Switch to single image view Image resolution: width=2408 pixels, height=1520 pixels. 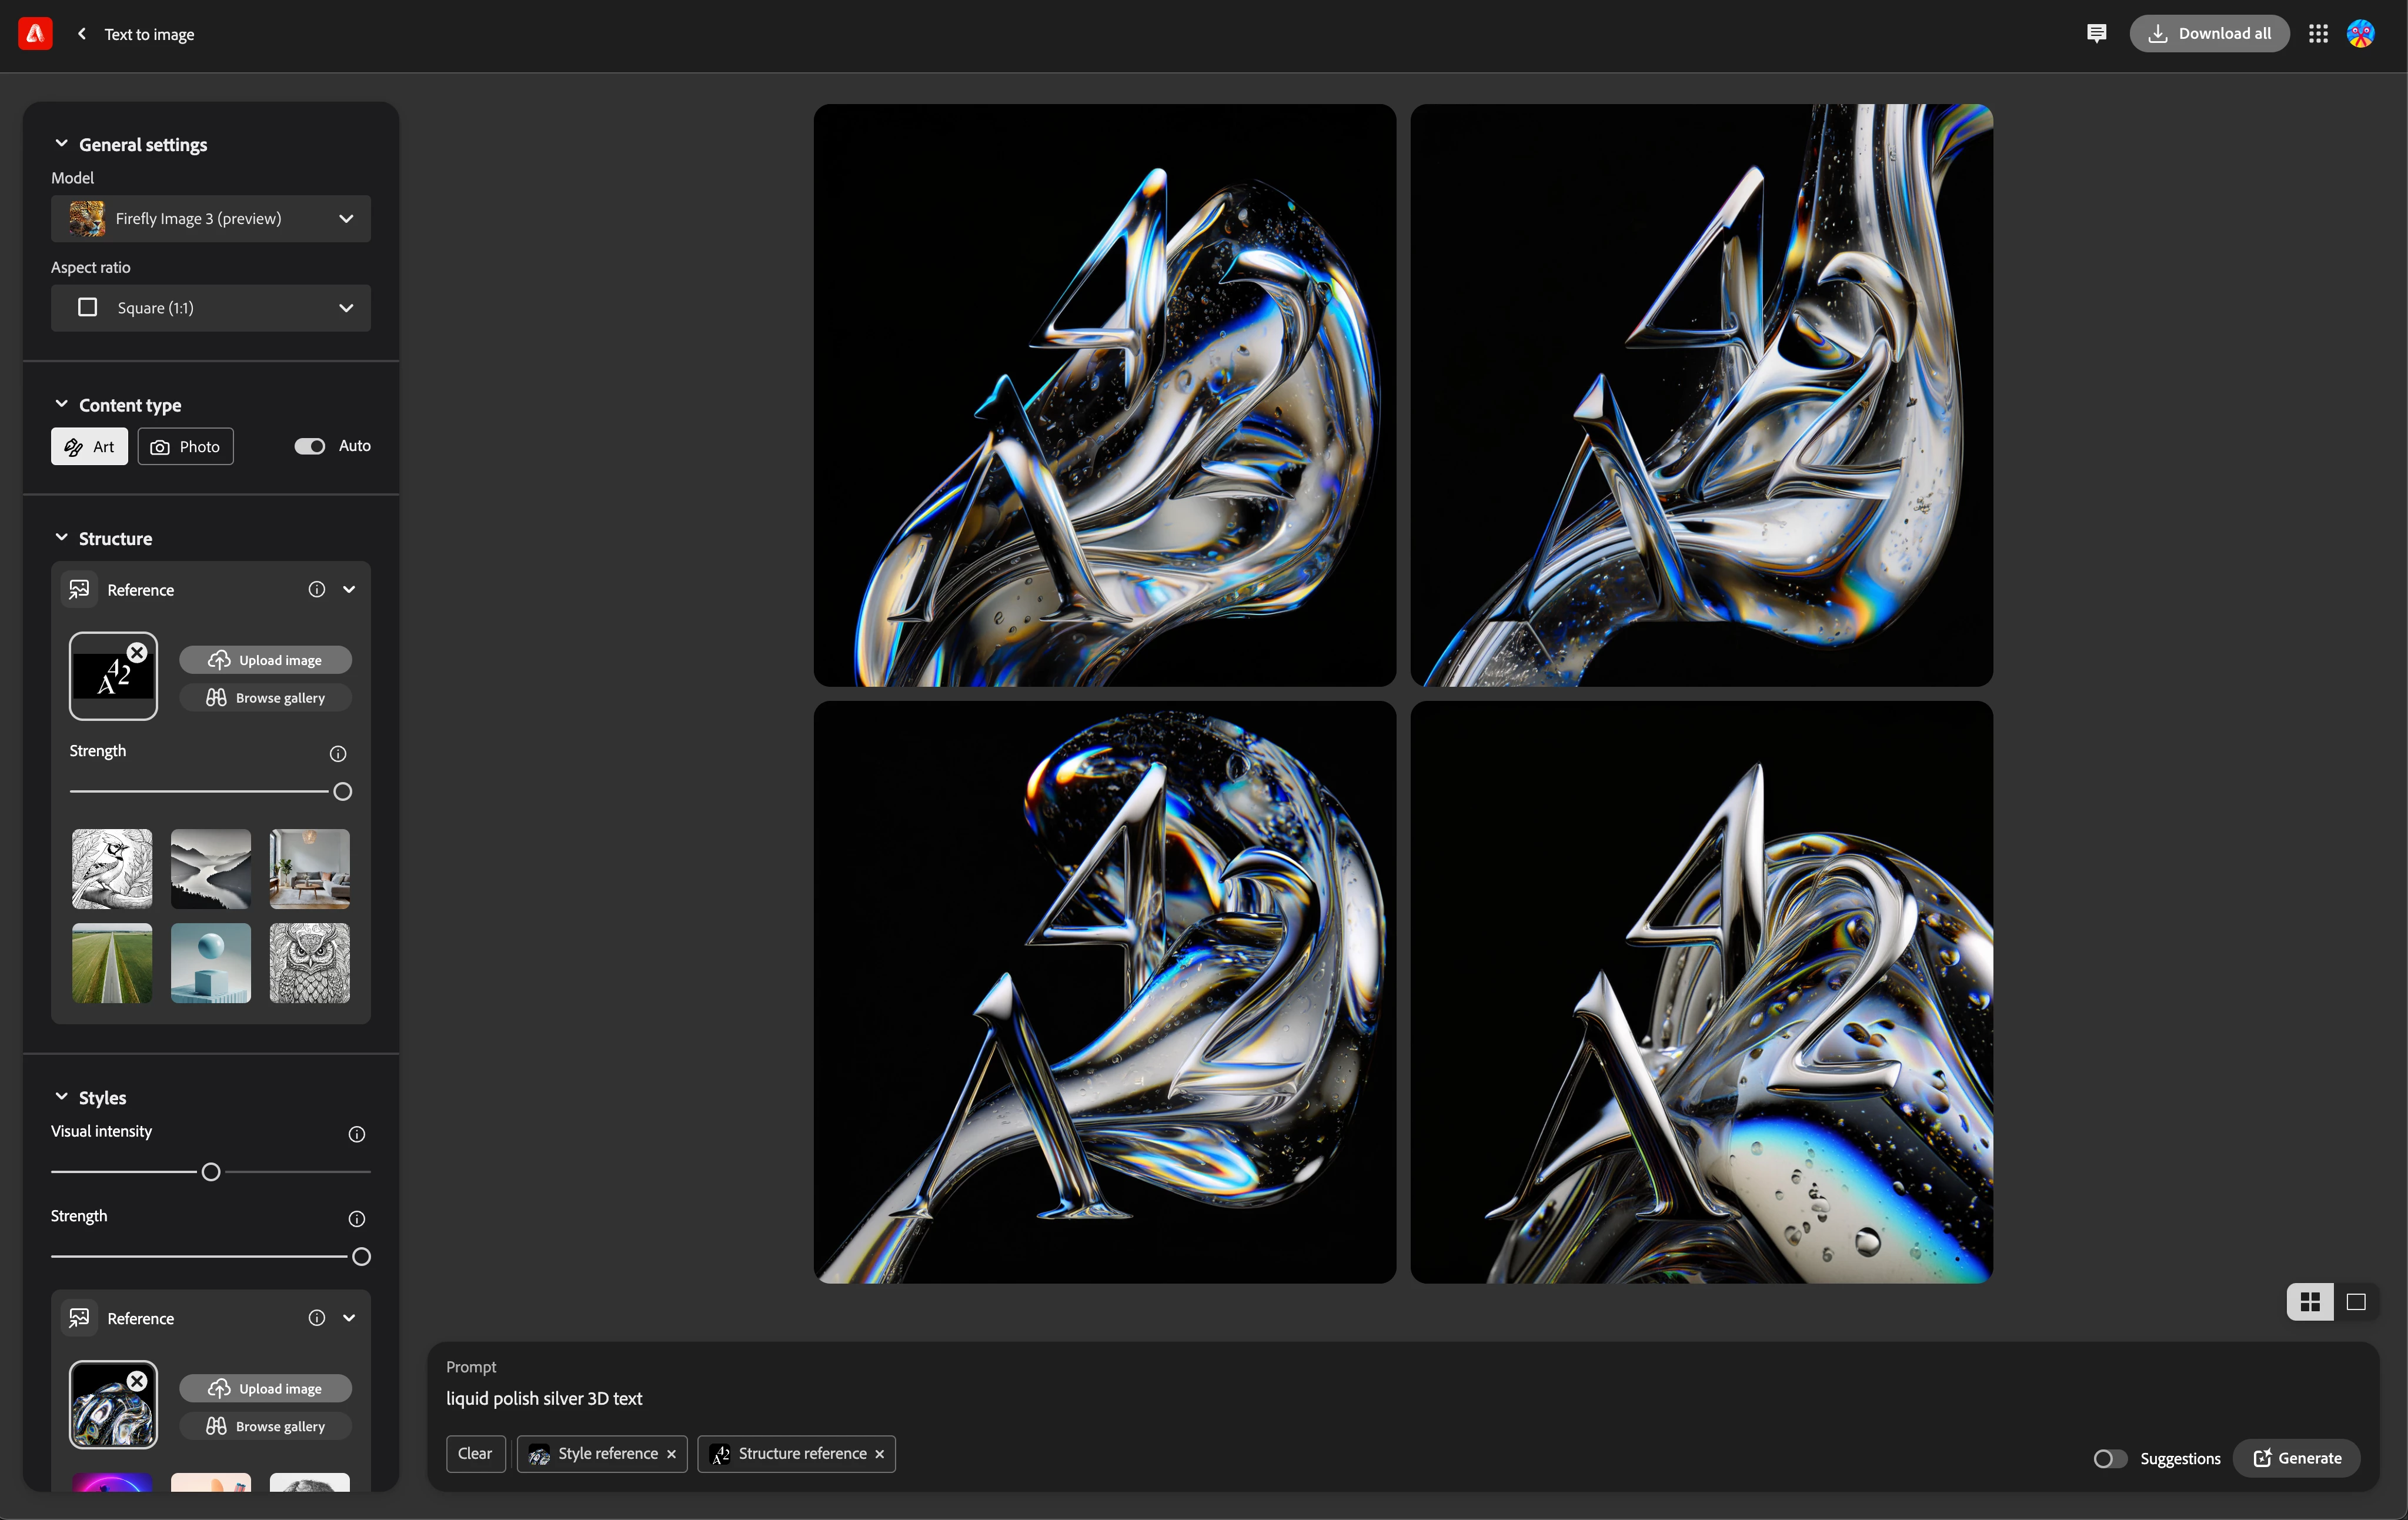2356,1302
